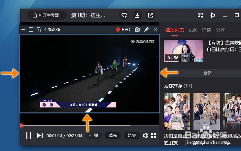Mute audio with the speaker icon
This screenshot has width=241, height=151.
(x=145, y=136)
